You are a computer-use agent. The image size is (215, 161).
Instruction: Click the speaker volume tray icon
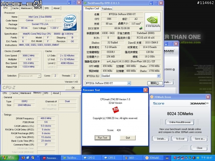(193, 158)
